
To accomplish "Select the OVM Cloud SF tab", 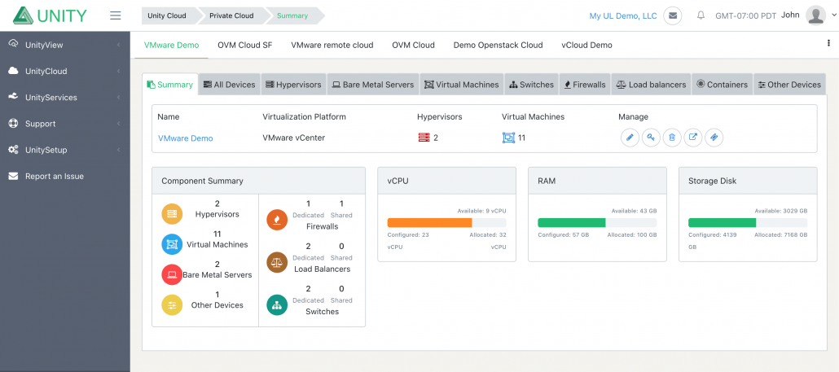I will 245,45.
